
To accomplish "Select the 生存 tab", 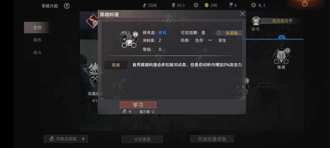I will coord(37,28).
